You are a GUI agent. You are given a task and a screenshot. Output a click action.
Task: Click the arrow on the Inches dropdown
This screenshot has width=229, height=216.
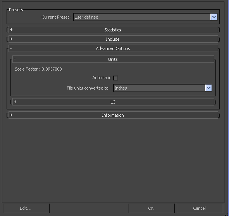208,88
